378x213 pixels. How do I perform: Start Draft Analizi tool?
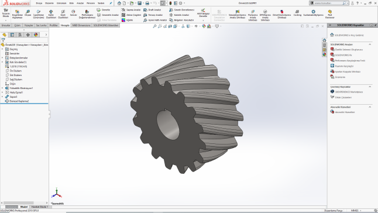152,10
